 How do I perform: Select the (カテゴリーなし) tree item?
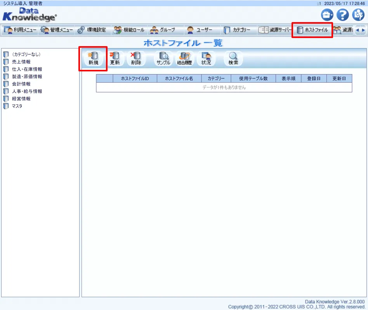pyautogui.click(x=26, y=54)
